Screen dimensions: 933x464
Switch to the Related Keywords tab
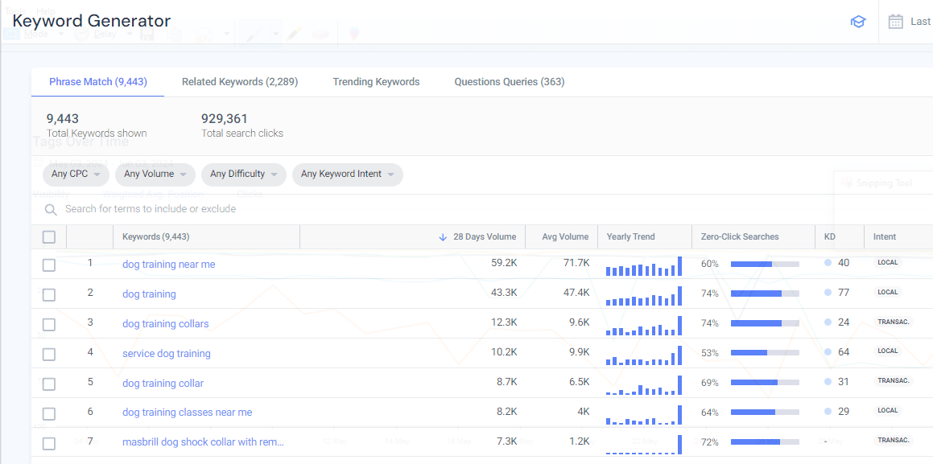240,82
